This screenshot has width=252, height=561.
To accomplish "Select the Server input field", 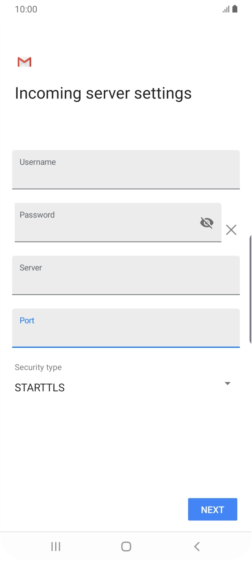I will coord(126,275).
